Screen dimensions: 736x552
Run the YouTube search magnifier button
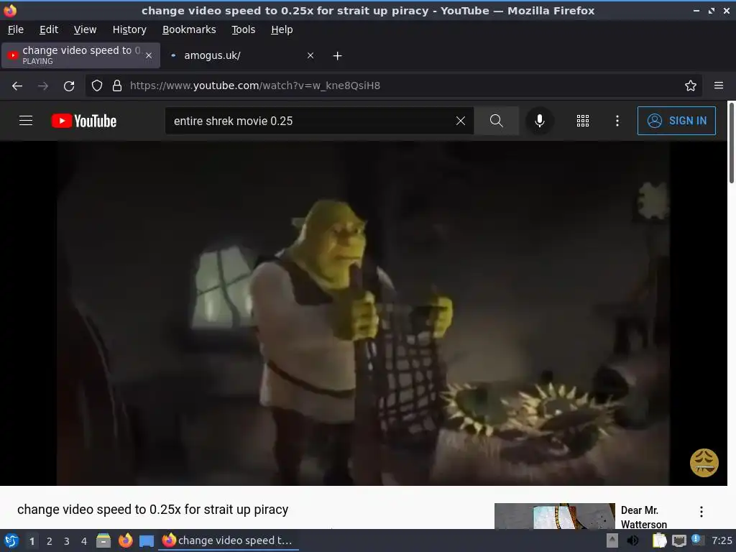coord(496,121)
